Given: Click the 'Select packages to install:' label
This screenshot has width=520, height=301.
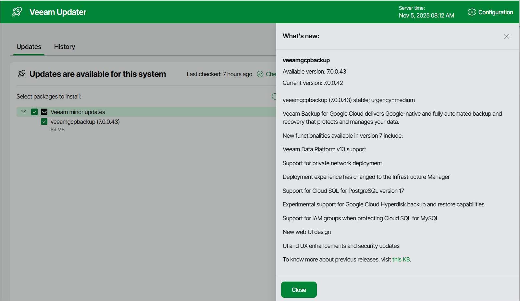Looking at the screenshot, I should coord(49,97).
